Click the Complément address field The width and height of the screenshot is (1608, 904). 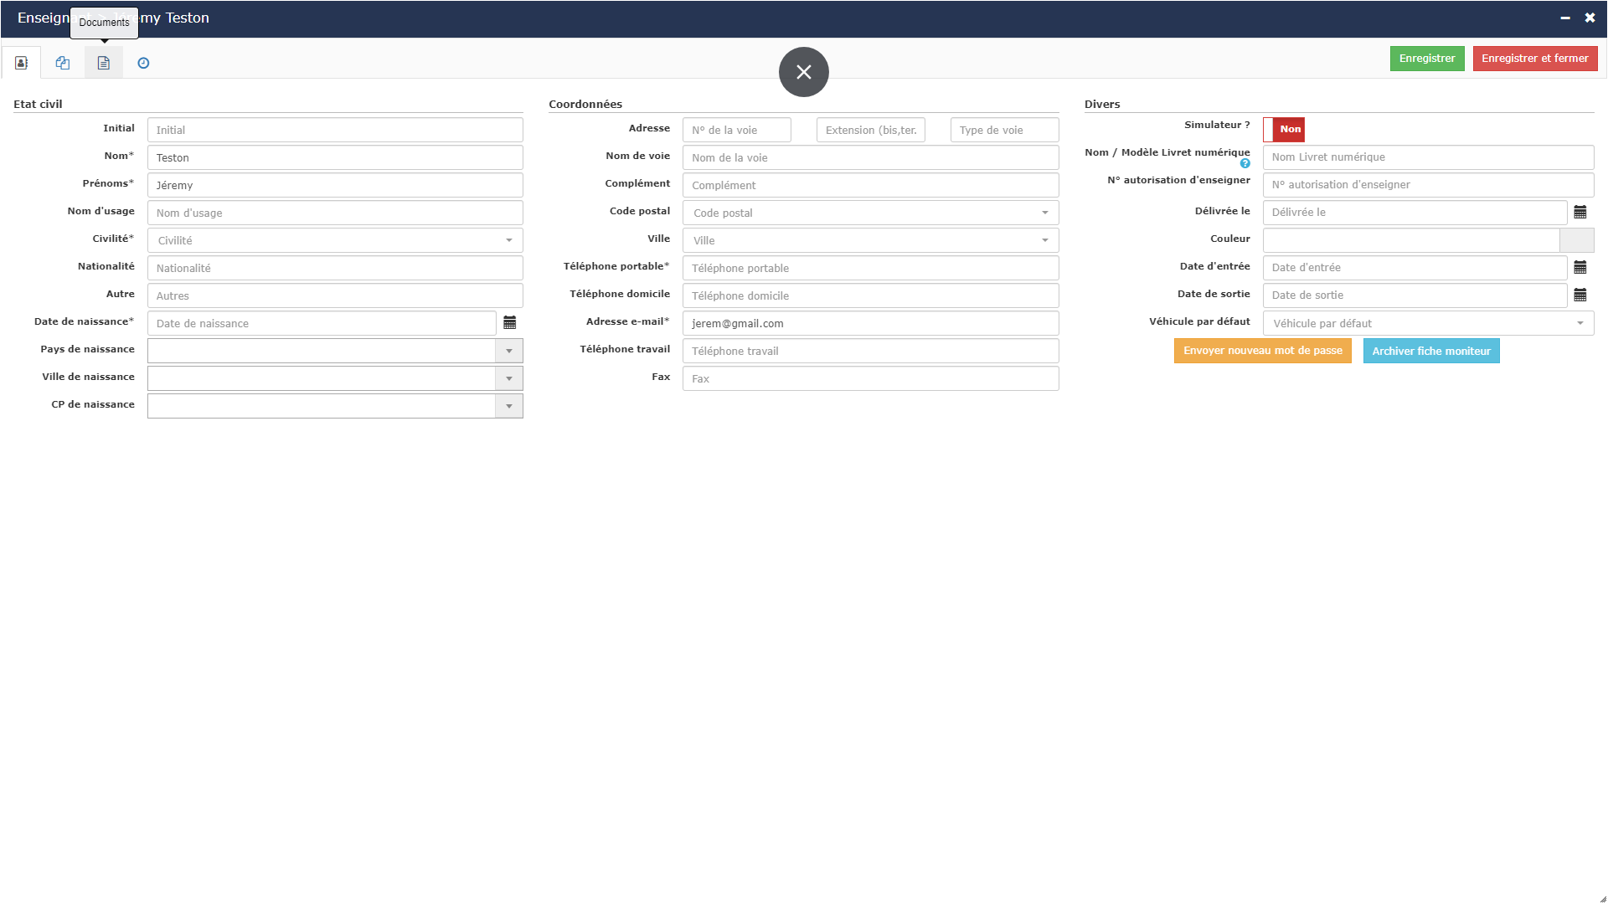click(x=871, y=185)
